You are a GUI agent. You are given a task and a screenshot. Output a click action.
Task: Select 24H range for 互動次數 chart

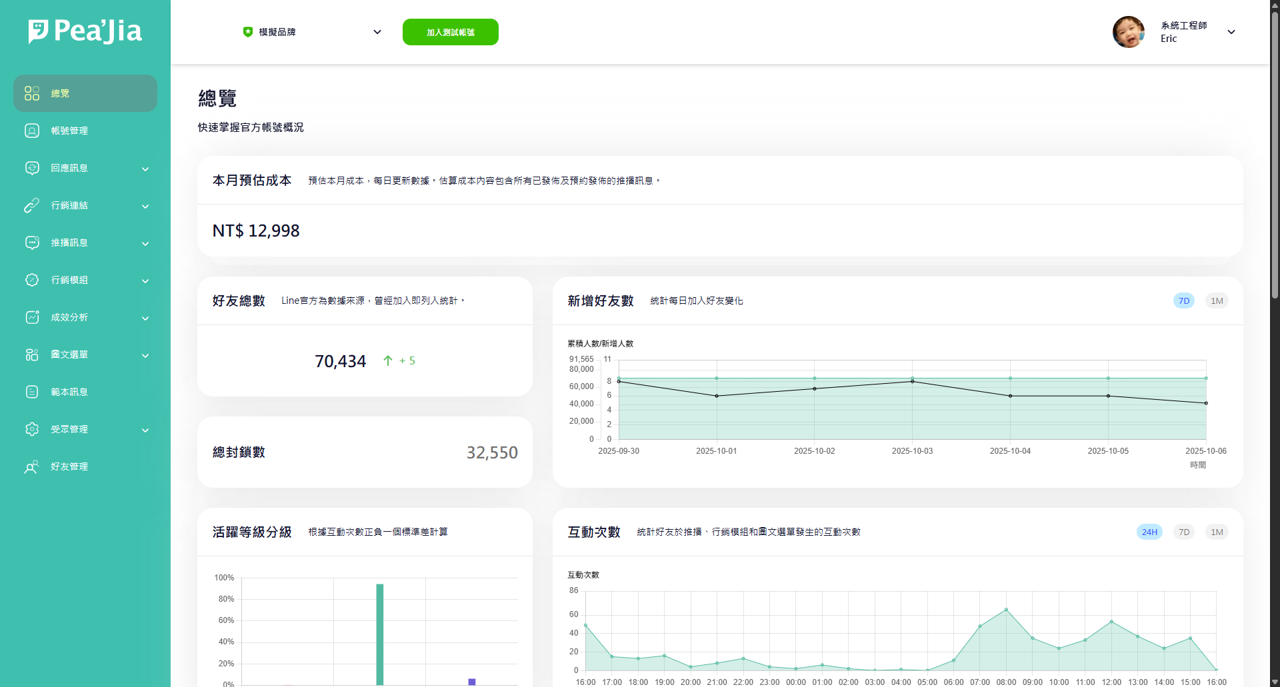point(1149,532)
